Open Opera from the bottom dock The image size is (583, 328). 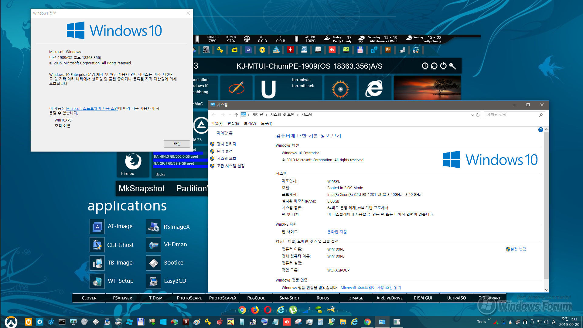tap(268, 310)
